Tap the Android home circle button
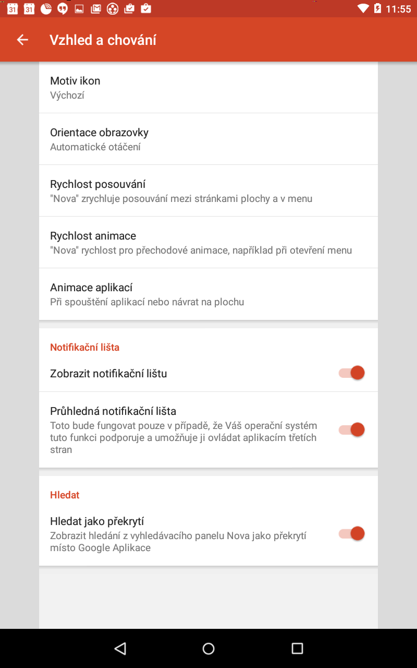The width and height of the screenshot is (417, 668). click(208, 648)
